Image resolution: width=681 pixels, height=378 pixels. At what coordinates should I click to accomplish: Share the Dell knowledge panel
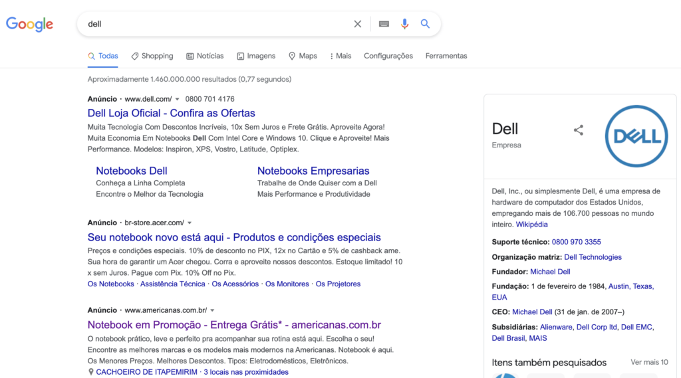(578, 130)
